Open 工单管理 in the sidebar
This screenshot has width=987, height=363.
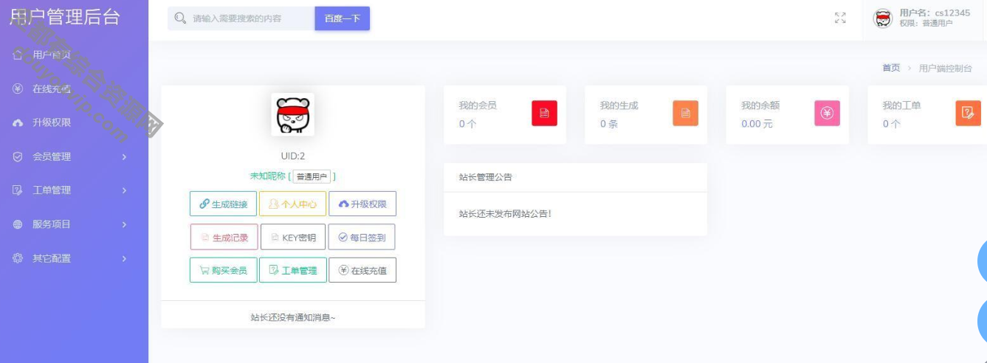click(51, 190)
